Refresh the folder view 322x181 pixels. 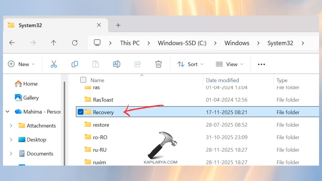coord(75,43)
